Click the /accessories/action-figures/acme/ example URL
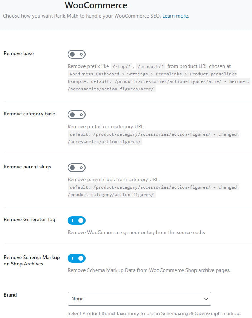 pos(111,89)
